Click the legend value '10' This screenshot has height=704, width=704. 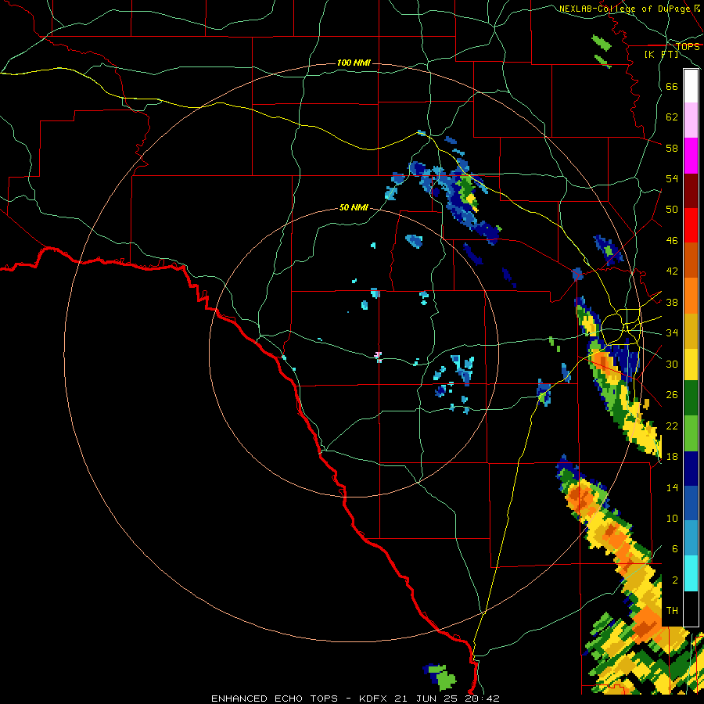coord(672,519)
